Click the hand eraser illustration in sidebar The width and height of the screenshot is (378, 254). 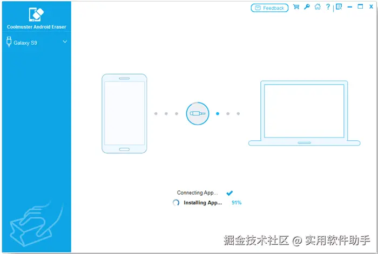click(36, 225)
